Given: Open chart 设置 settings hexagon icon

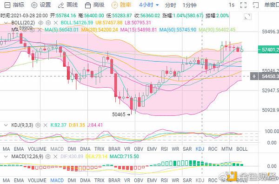Looking at the screenshot, I should tap(34, 5).
